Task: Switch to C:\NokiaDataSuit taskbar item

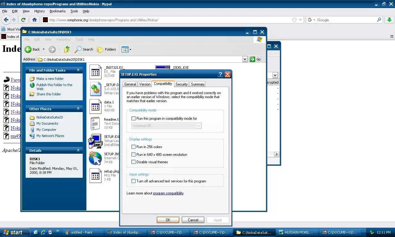Action: (x=254, y=232)
